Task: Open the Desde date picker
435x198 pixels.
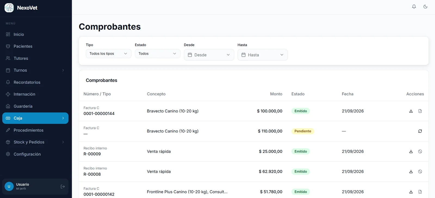Action: pos(209,55)
